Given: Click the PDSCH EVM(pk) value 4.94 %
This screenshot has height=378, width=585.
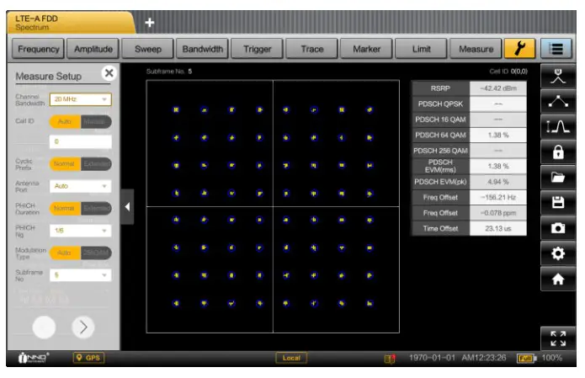Looking at the screenshot, I should (498, 182).
